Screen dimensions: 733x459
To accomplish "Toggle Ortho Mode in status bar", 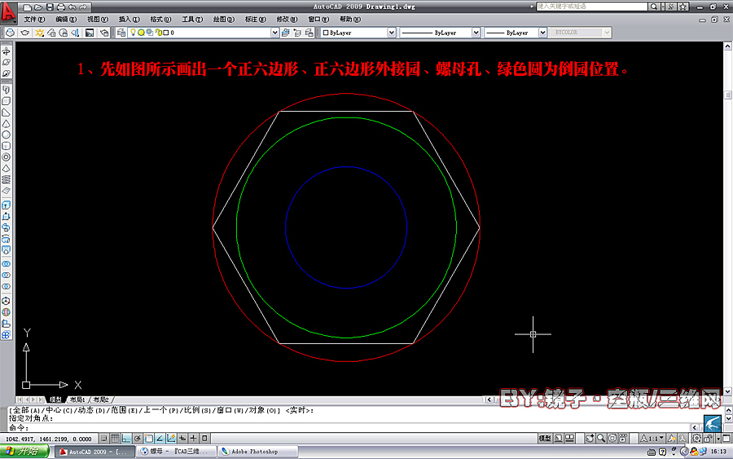I will [126, 439].
